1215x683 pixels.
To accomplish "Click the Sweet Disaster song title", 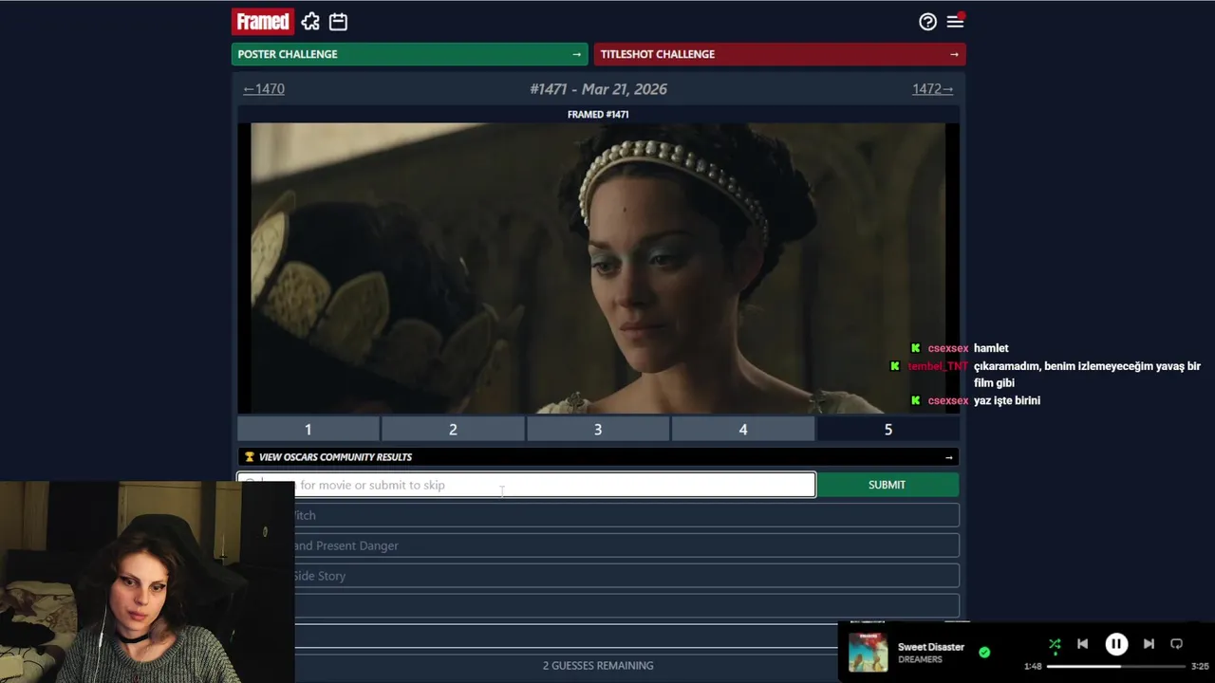I will click(931, 647).
